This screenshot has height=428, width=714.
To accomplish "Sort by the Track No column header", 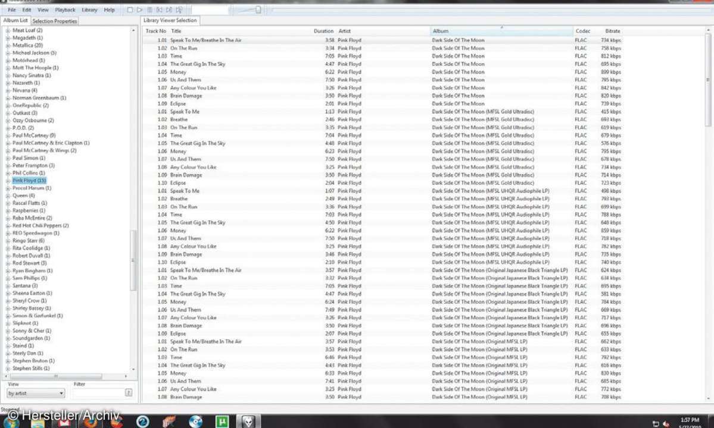I will [155, 31].
